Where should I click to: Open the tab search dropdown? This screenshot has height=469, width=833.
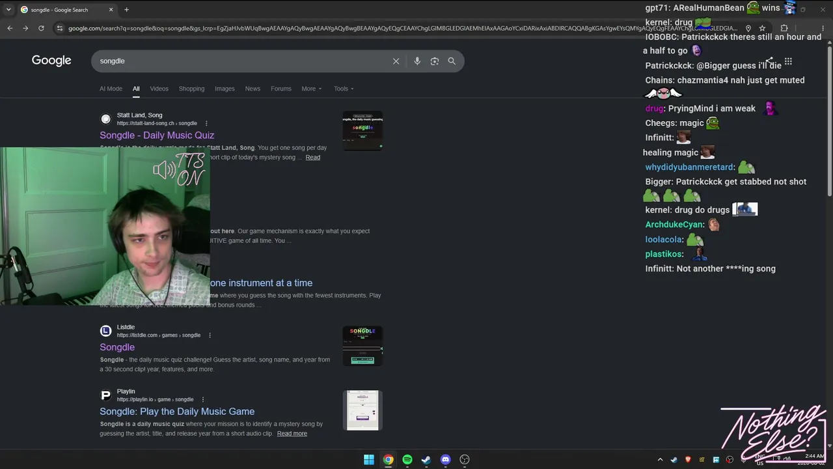click(8, 10)
